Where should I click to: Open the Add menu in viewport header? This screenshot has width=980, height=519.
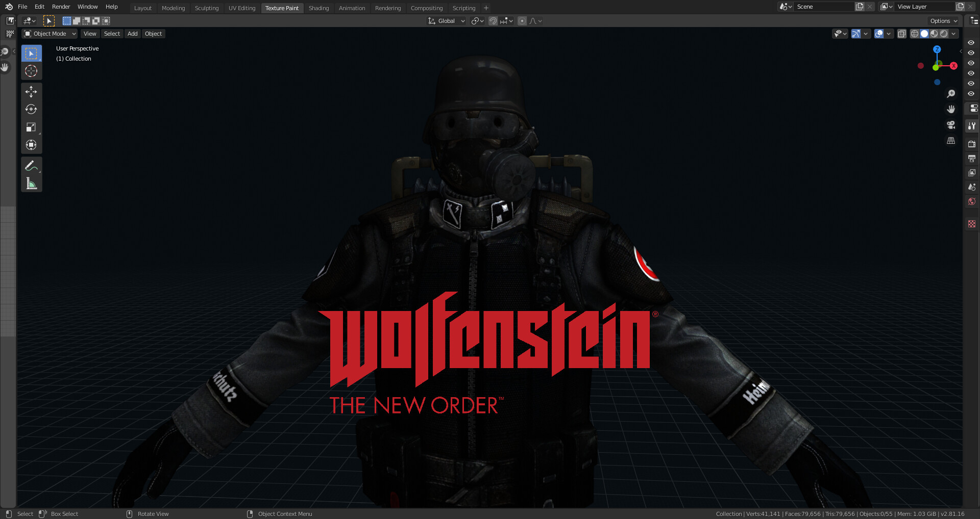tap(132, 33)
